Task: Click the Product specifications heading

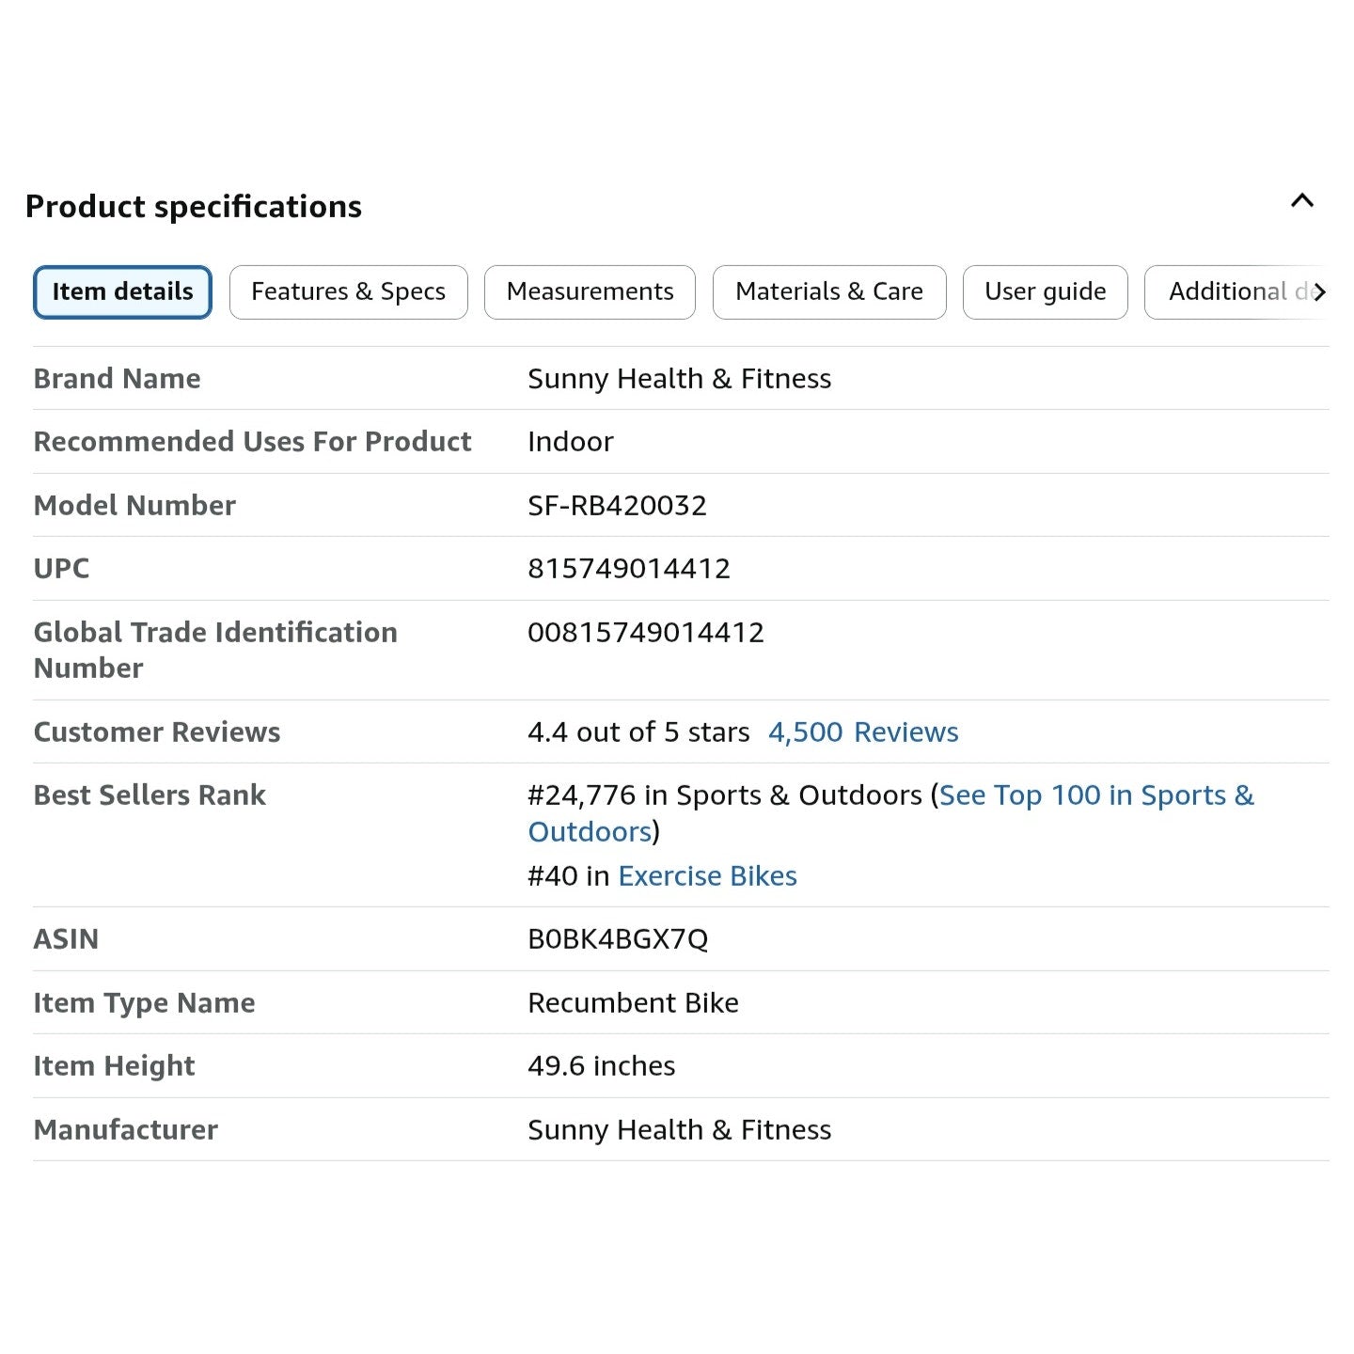Action: (x=194, y=207)
